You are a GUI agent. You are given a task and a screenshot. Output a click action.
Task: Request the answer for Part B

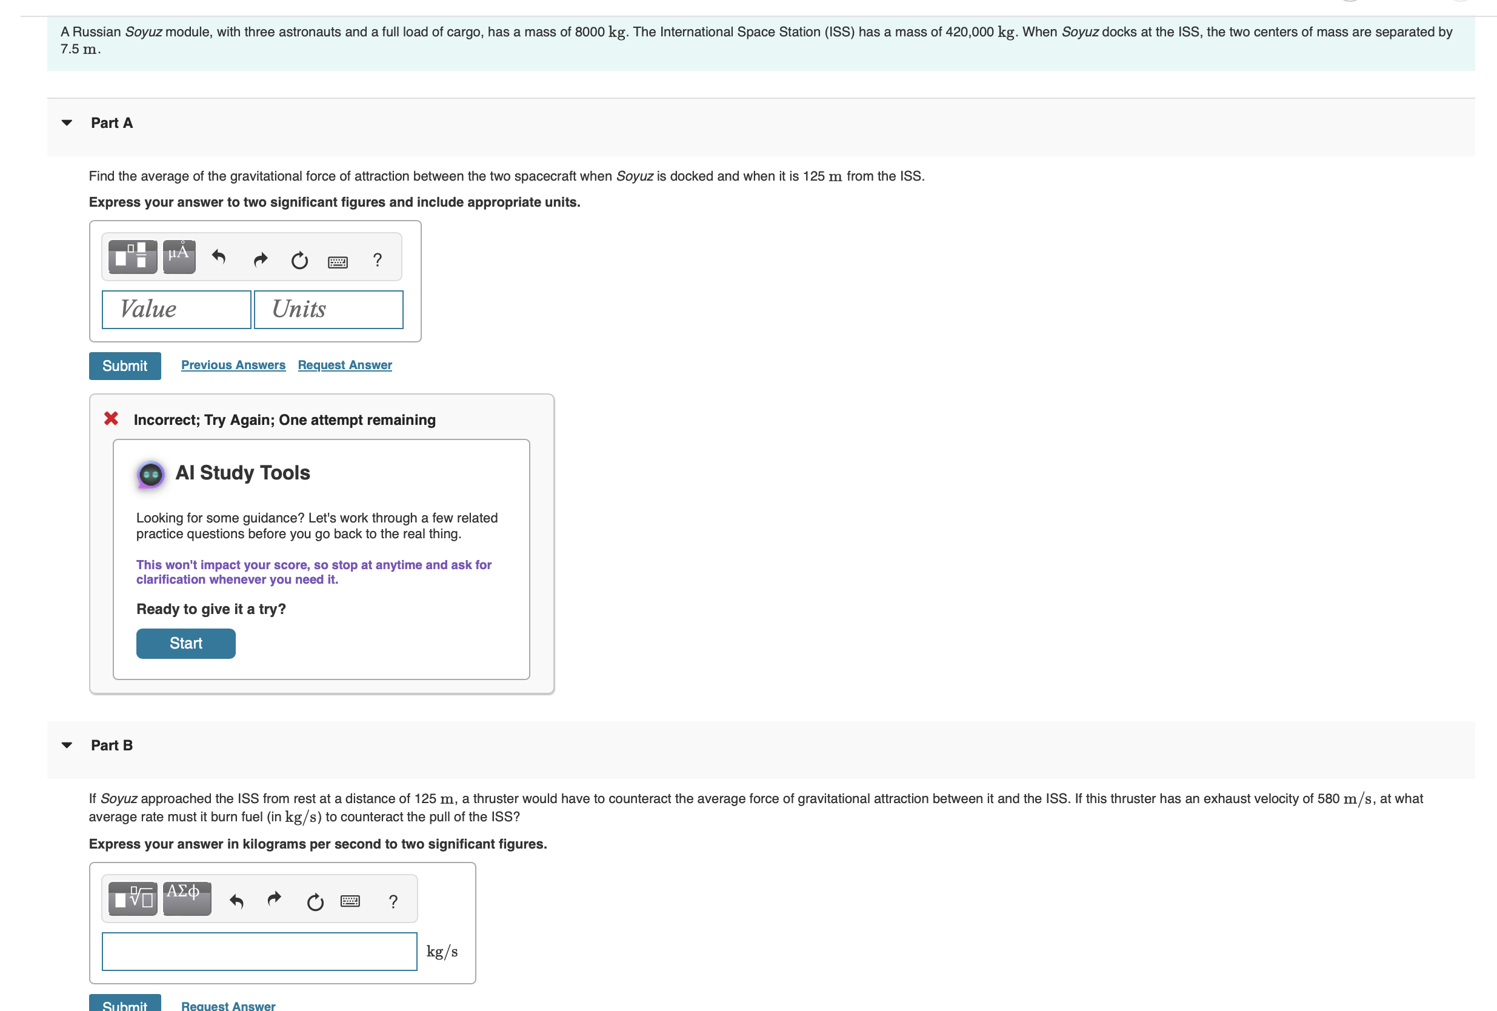[228, 1006]
